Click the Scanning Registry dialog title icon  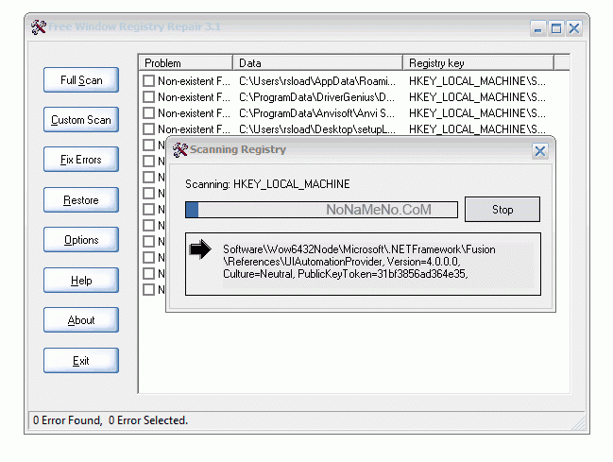coord(179,149)
